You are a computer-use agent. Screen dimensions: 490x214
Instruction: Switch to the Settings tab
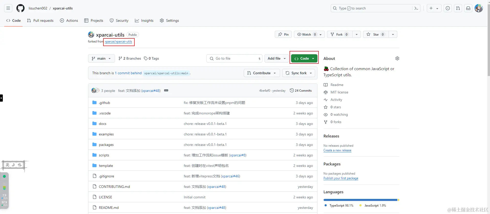[169, 20]
